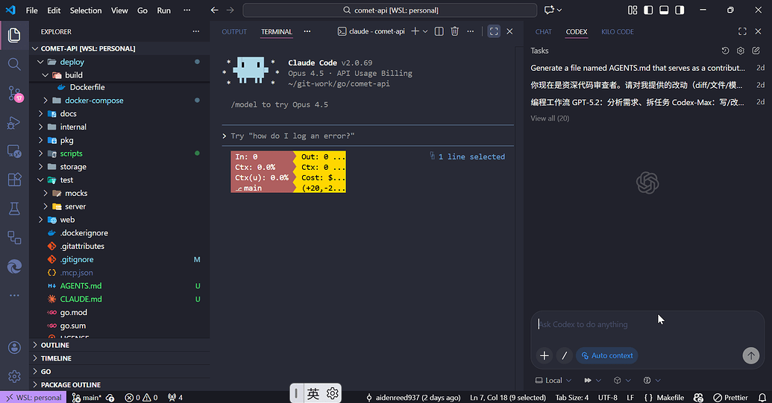Open Copilot status icon in status bar
Screen dimensions: 772x403
(698, 398)
